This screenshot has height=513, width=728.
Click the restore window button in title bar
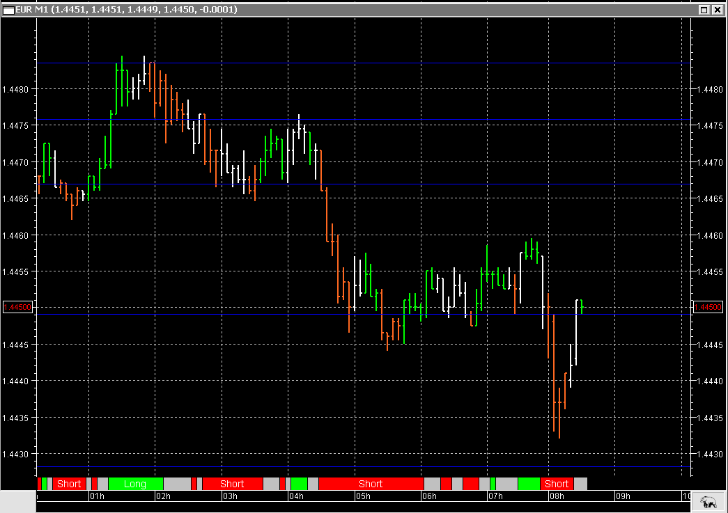(705, 10)
